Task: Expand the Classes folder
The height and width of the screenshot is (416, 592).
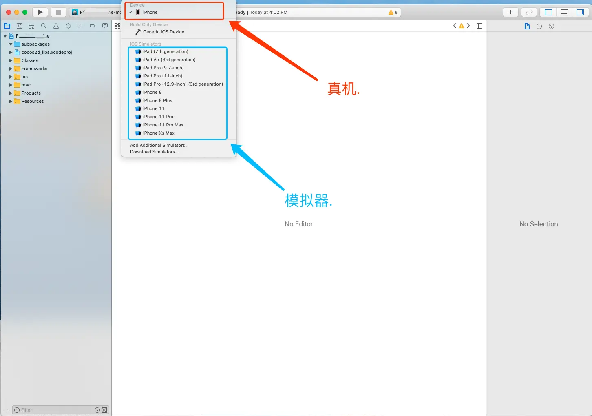Action: (11, 60)
